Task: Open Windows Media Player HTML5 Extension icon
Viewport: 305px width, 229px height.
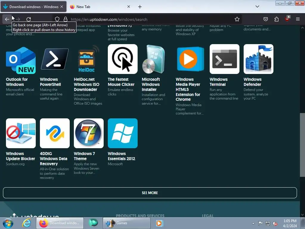Action: pyautogui.click(x=190, y=59)
